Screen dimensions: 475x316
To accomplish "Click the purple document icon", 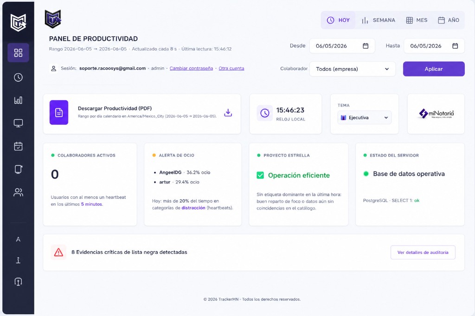I will tap(59, 112).
